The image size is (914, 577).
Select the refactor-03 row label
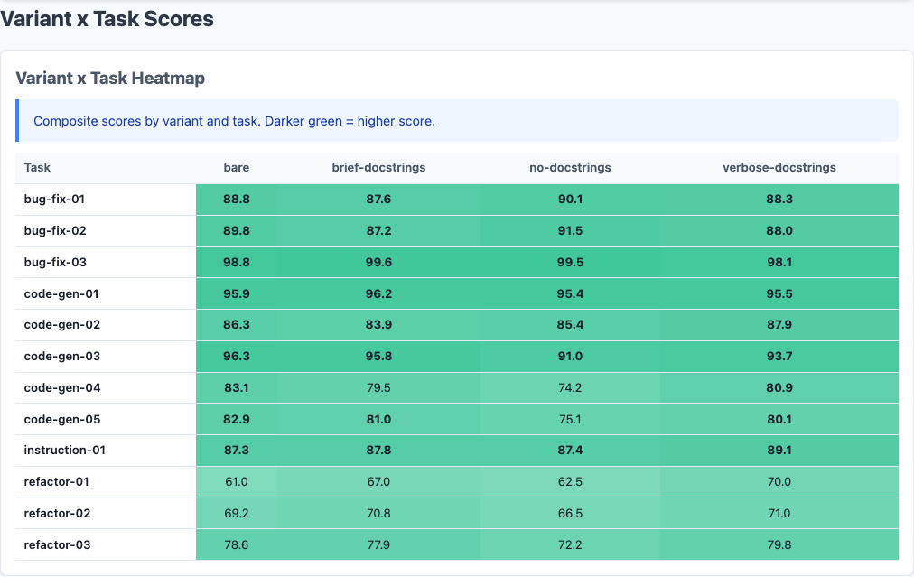[57, 544]
